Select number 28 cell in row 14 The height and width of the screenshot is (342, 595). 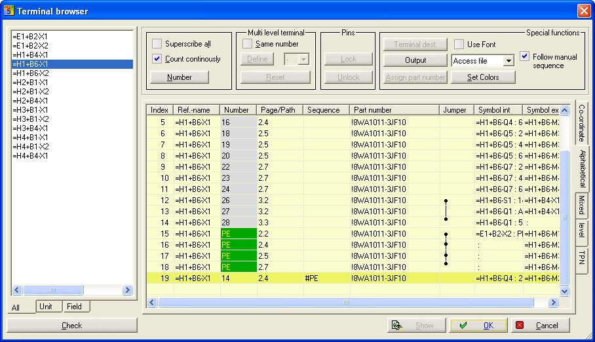coord(239,223)
